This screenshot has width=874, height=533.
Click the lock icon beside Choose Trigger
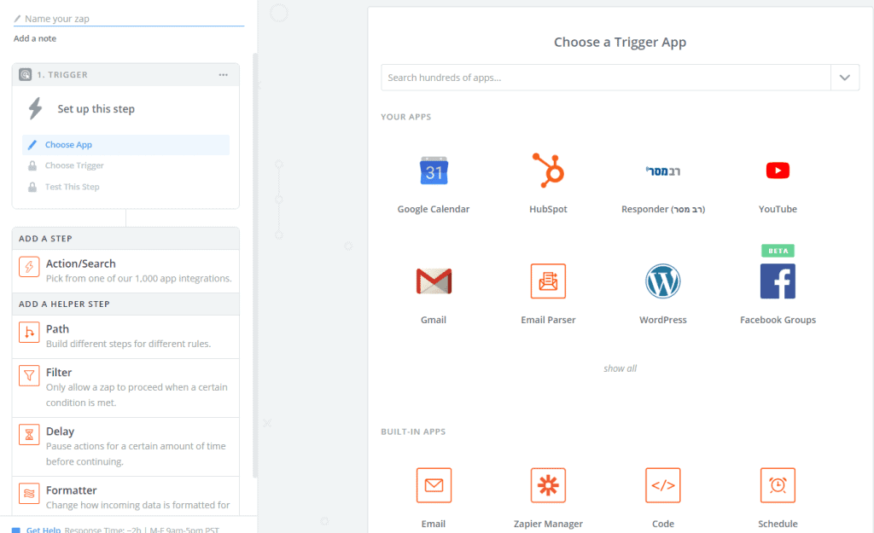(x=32, y=166)
